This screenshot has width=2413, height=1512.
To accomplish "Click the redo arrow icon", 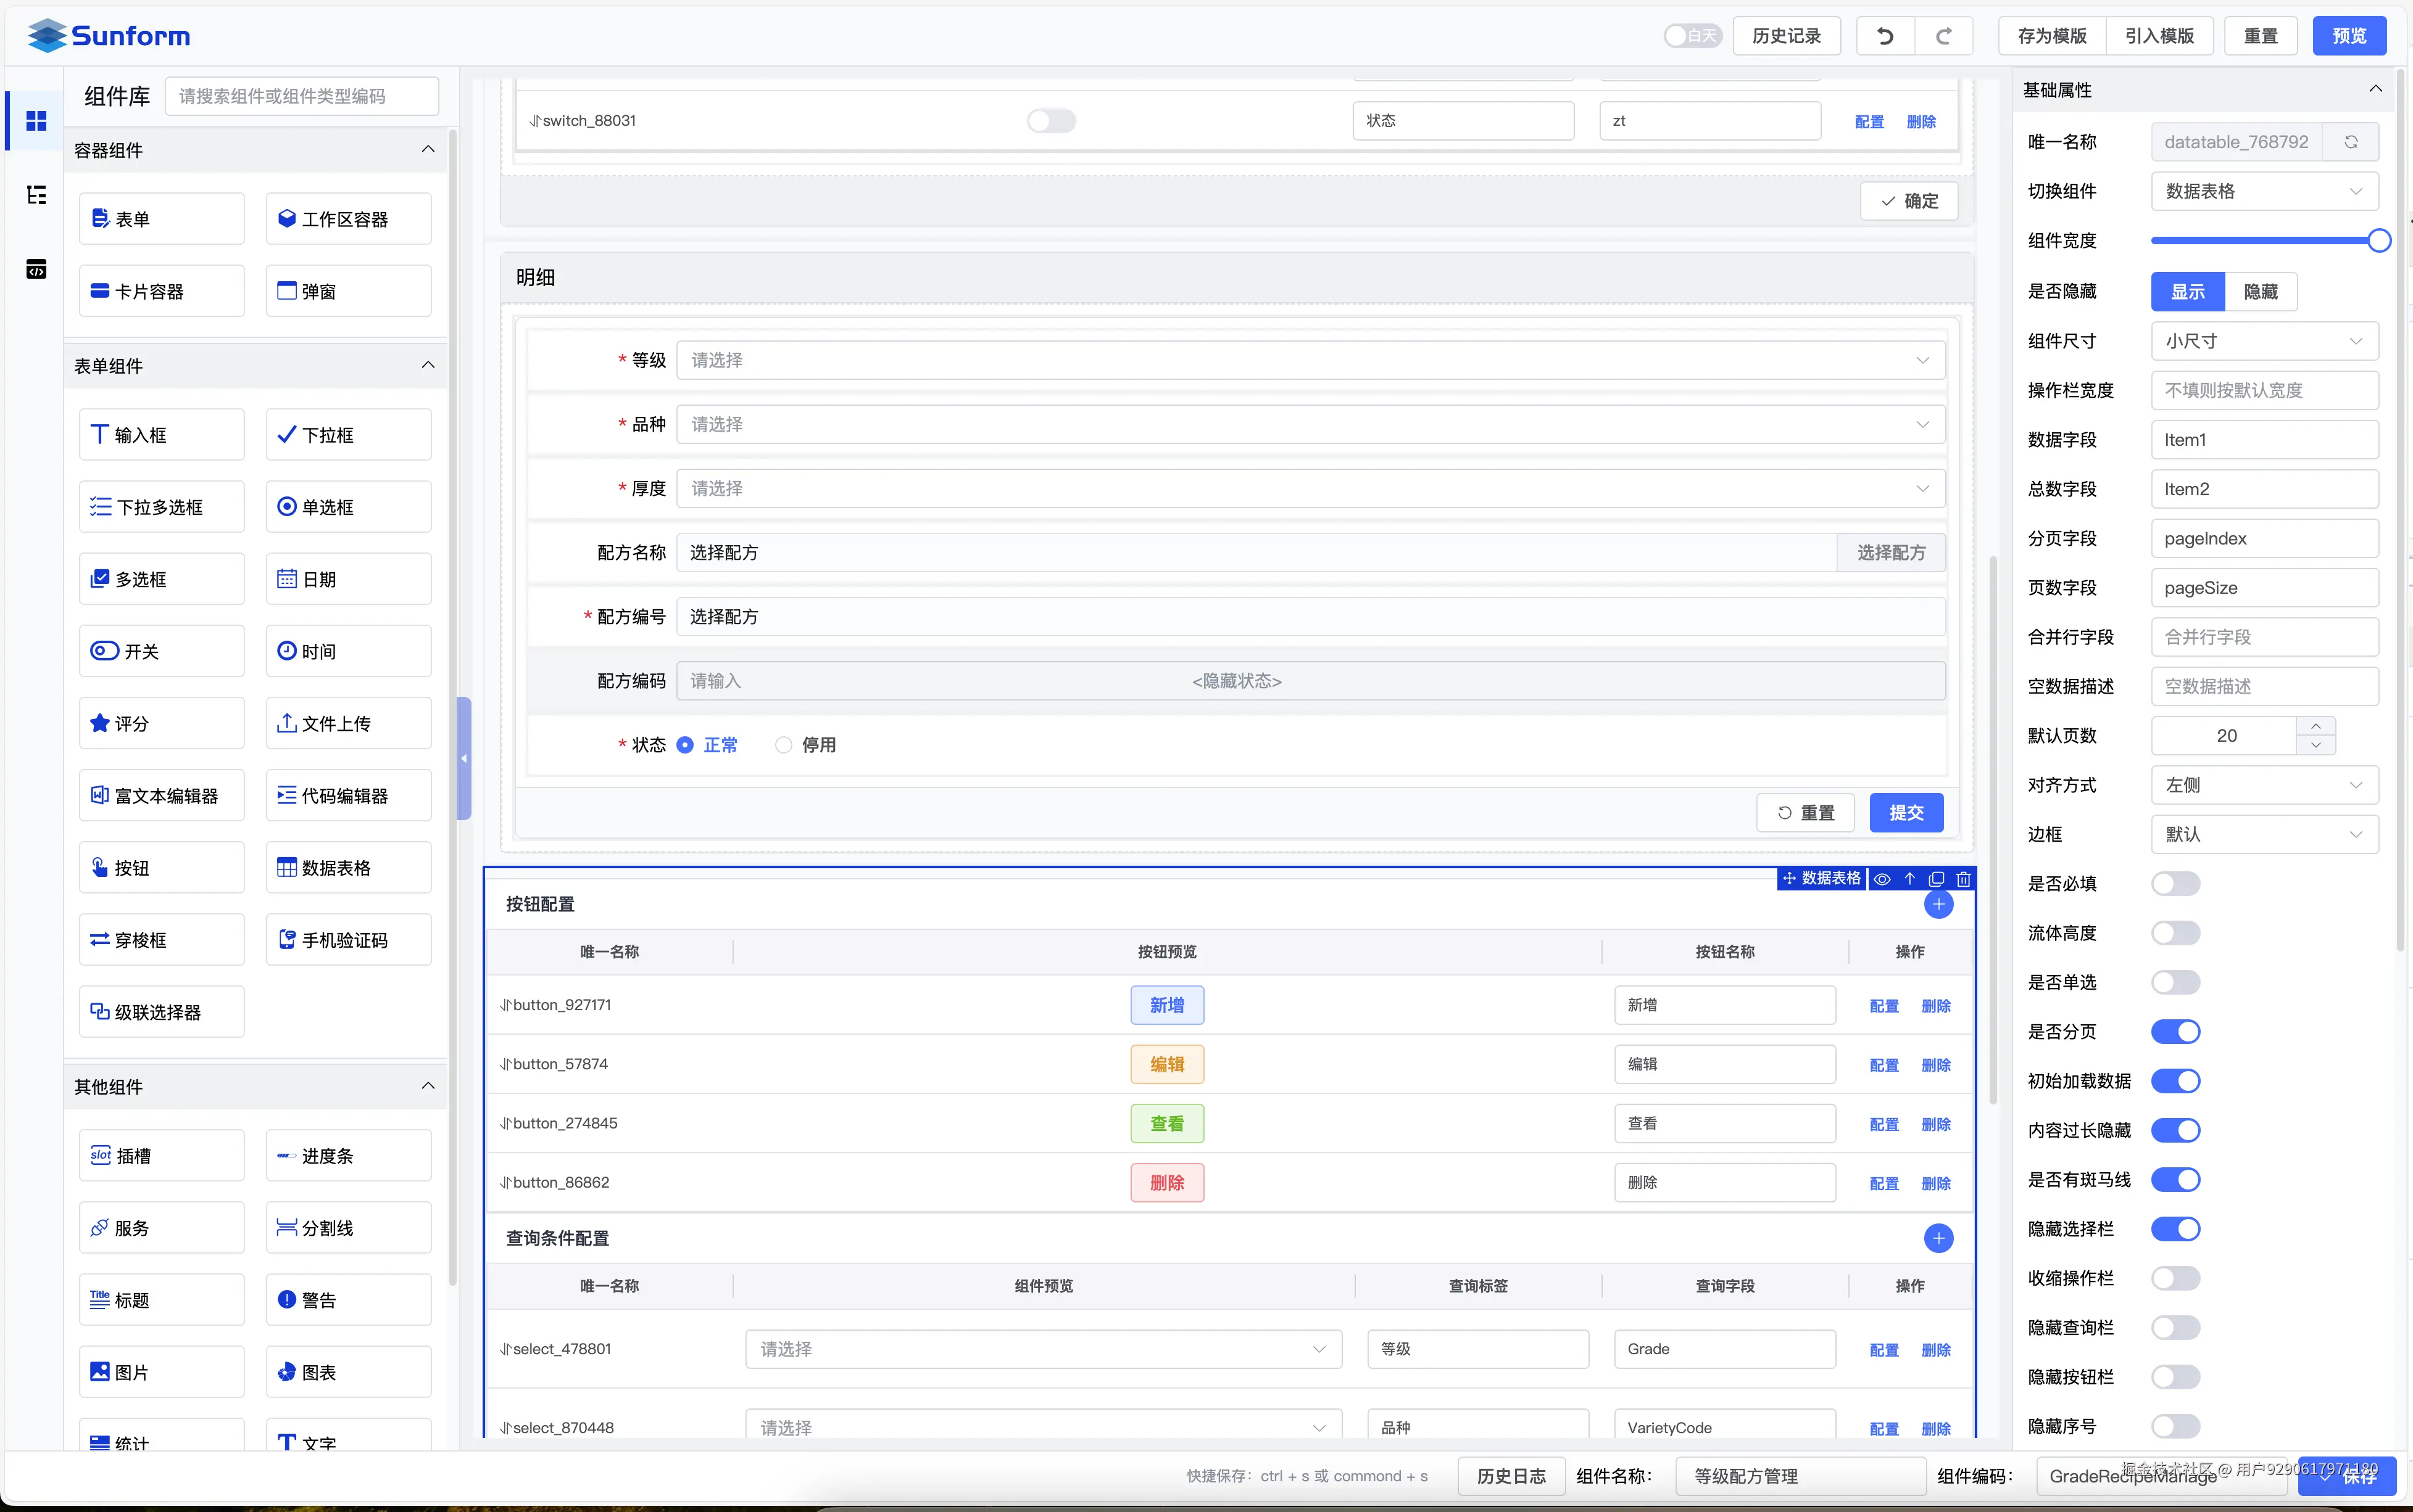I will pyautogui.click(x=1943, y=36).
